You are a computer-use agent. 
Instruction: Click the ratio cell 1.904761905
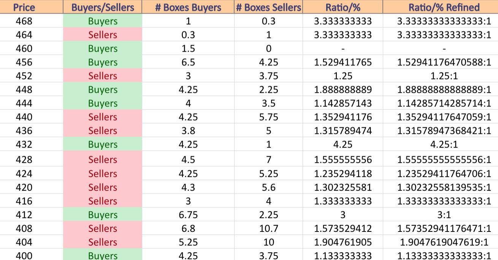pos(343,242)
